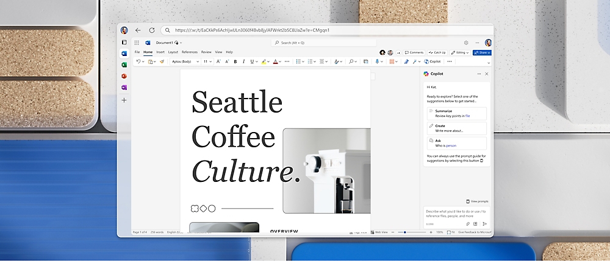Switch to Web View in the status bar
610x261 pixels.
(x=379, y=232)
